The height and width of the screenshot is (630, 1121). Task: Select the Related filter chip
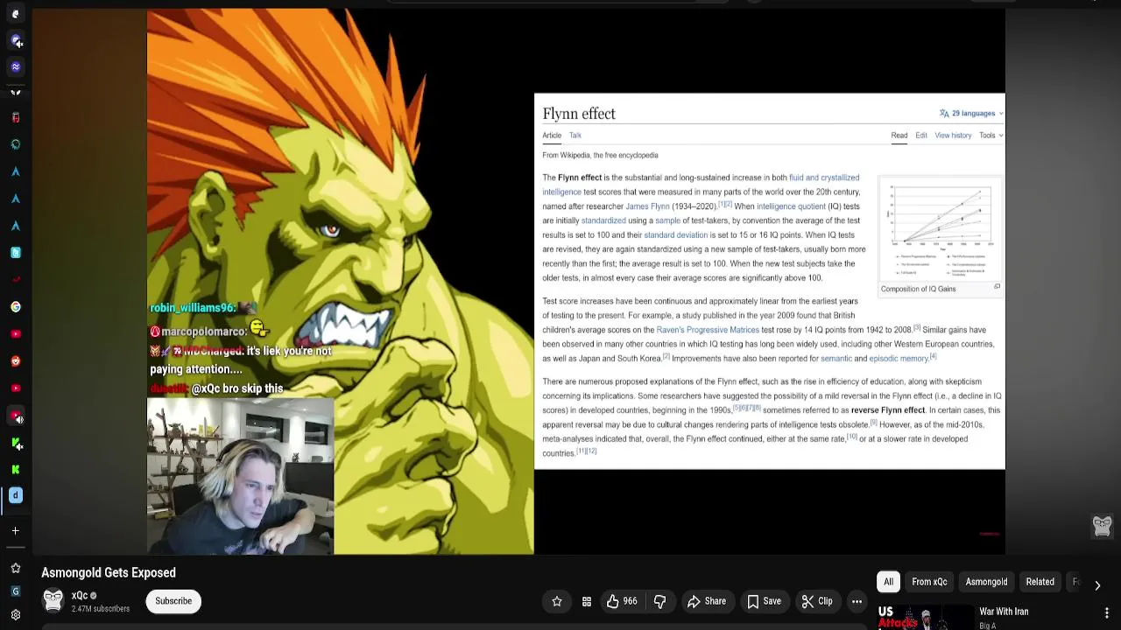point(1040,582)
